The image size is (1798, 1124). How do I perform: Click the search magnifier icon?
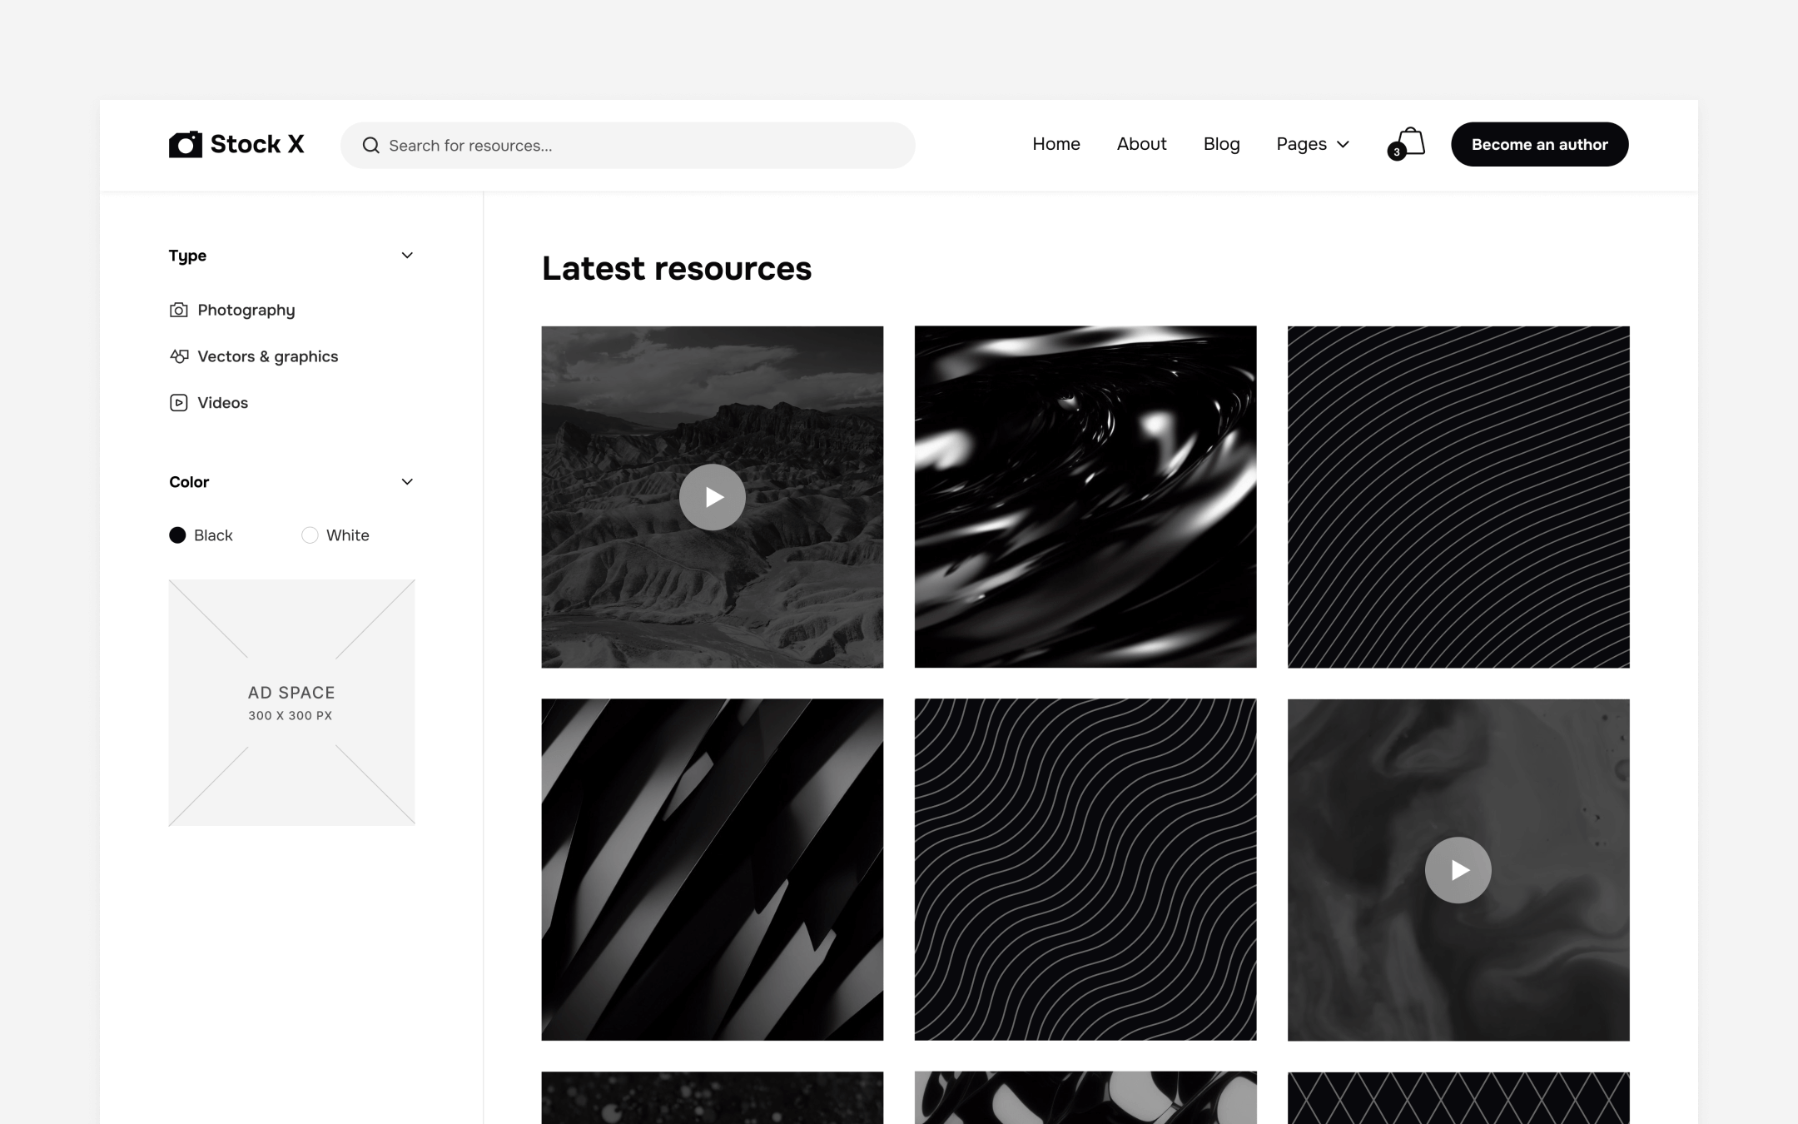click(x=371, y=146)
